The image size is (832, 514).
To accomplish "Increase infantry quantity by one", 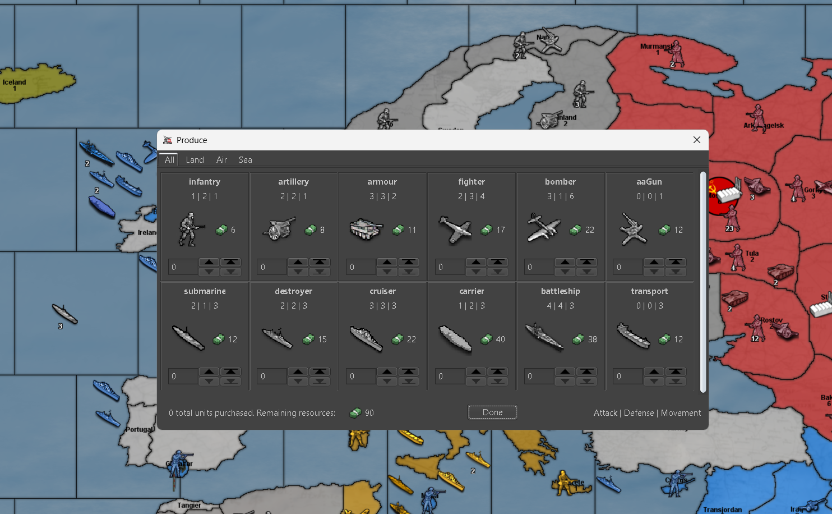I will click(209, 262).
